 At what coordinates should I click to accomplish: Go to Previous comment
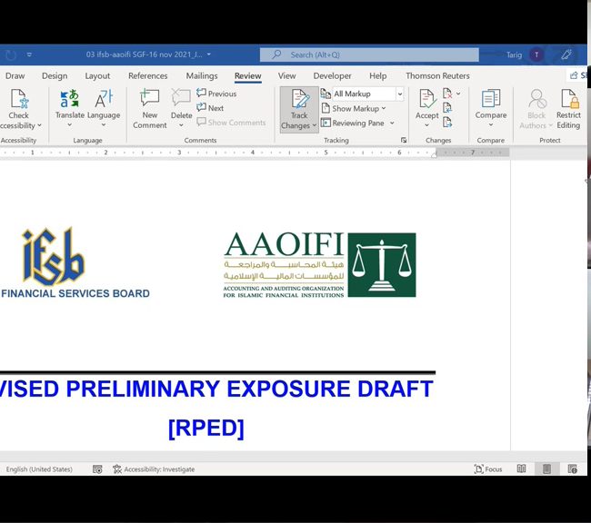[x=216, y=94]
